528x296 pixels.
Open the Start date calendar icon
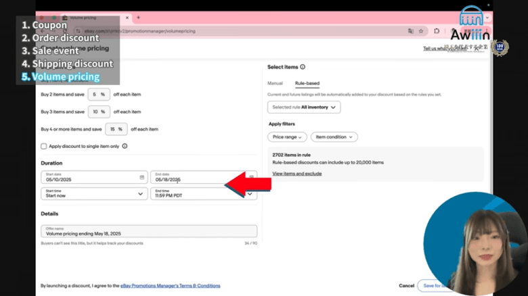tap(141, 177)
